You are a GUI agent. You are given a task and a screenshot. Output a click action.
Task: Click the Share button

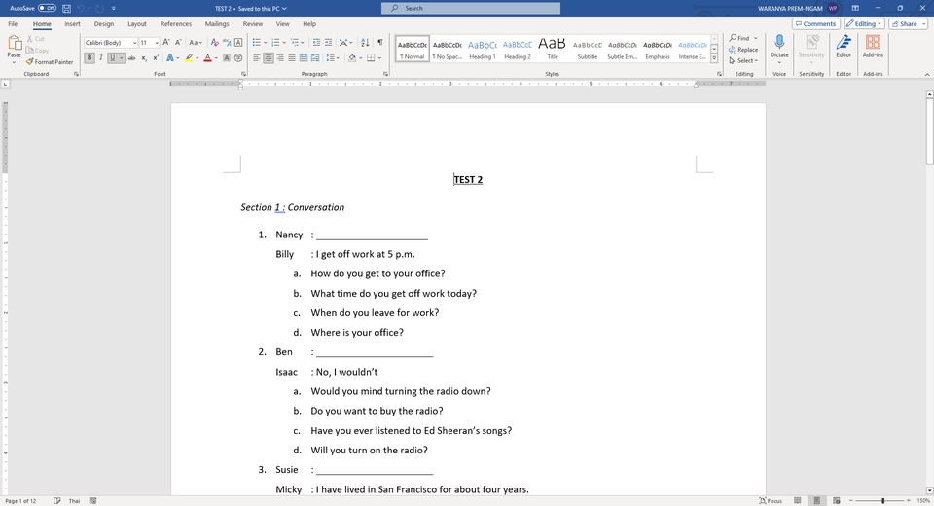point(909,23)
